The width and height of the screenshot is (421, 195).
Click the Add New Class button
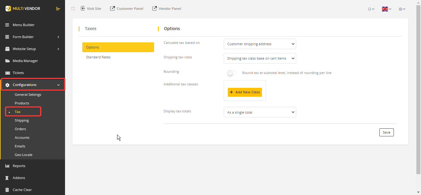click(245, 92)
